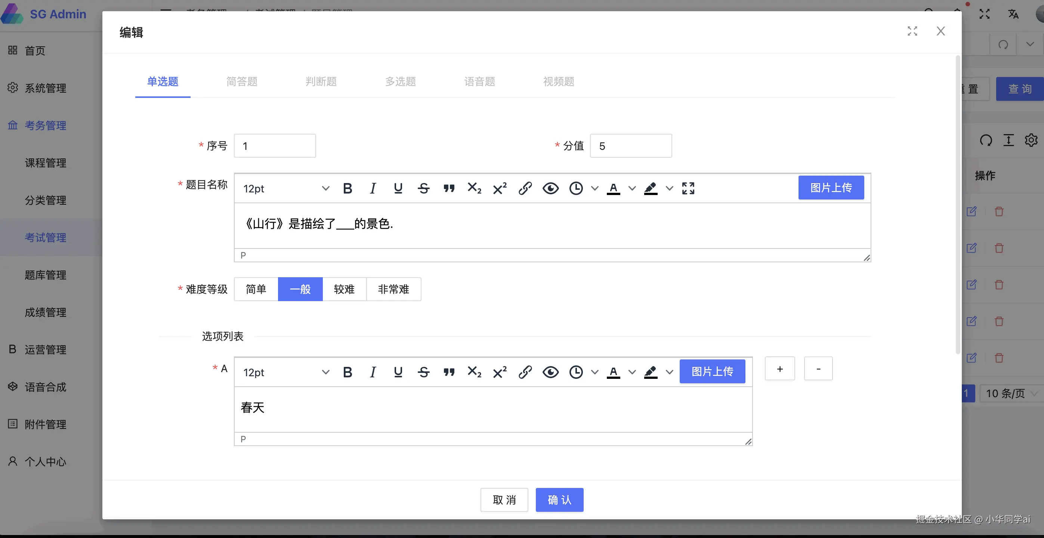1044x538 pixels.
Task: Click highlight color swatch in 题目名称 editor
Action: coord(651,188)
